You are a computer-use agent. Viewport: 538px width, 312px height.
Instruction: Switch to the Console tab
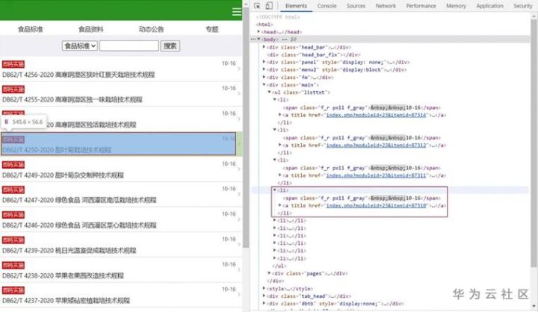pyautogui.click(x=327, y=6)
